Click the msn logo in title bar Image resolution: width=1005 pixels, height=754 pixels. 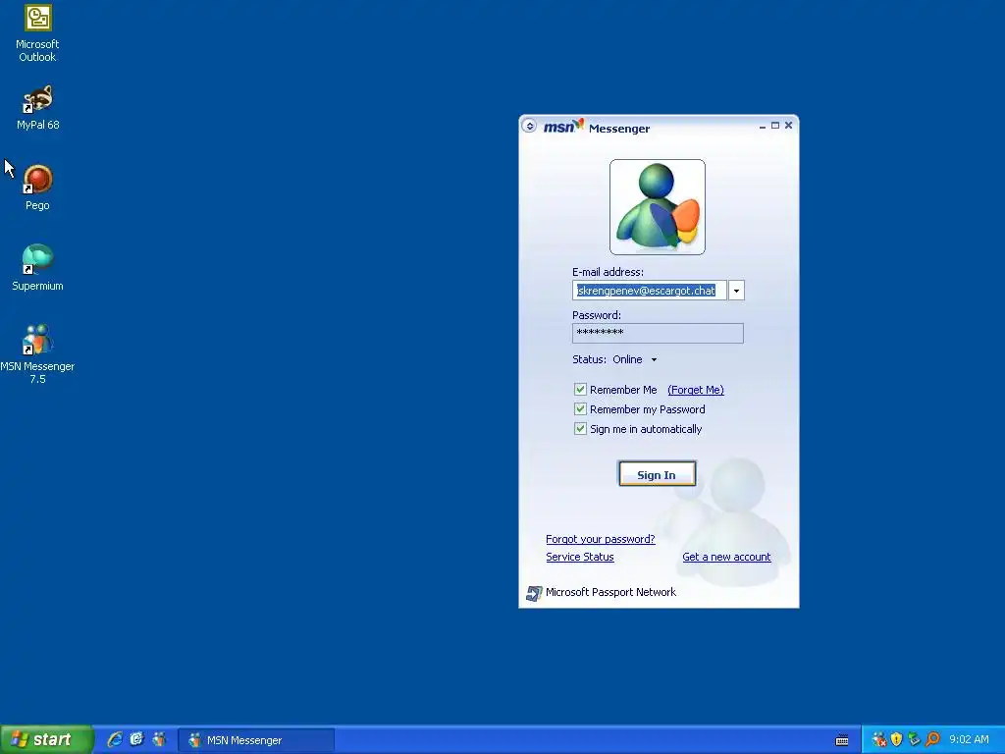tap(563, 127)
